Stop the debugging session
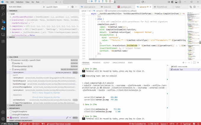Screen dimensions: 201x125 tap(110, 1)
